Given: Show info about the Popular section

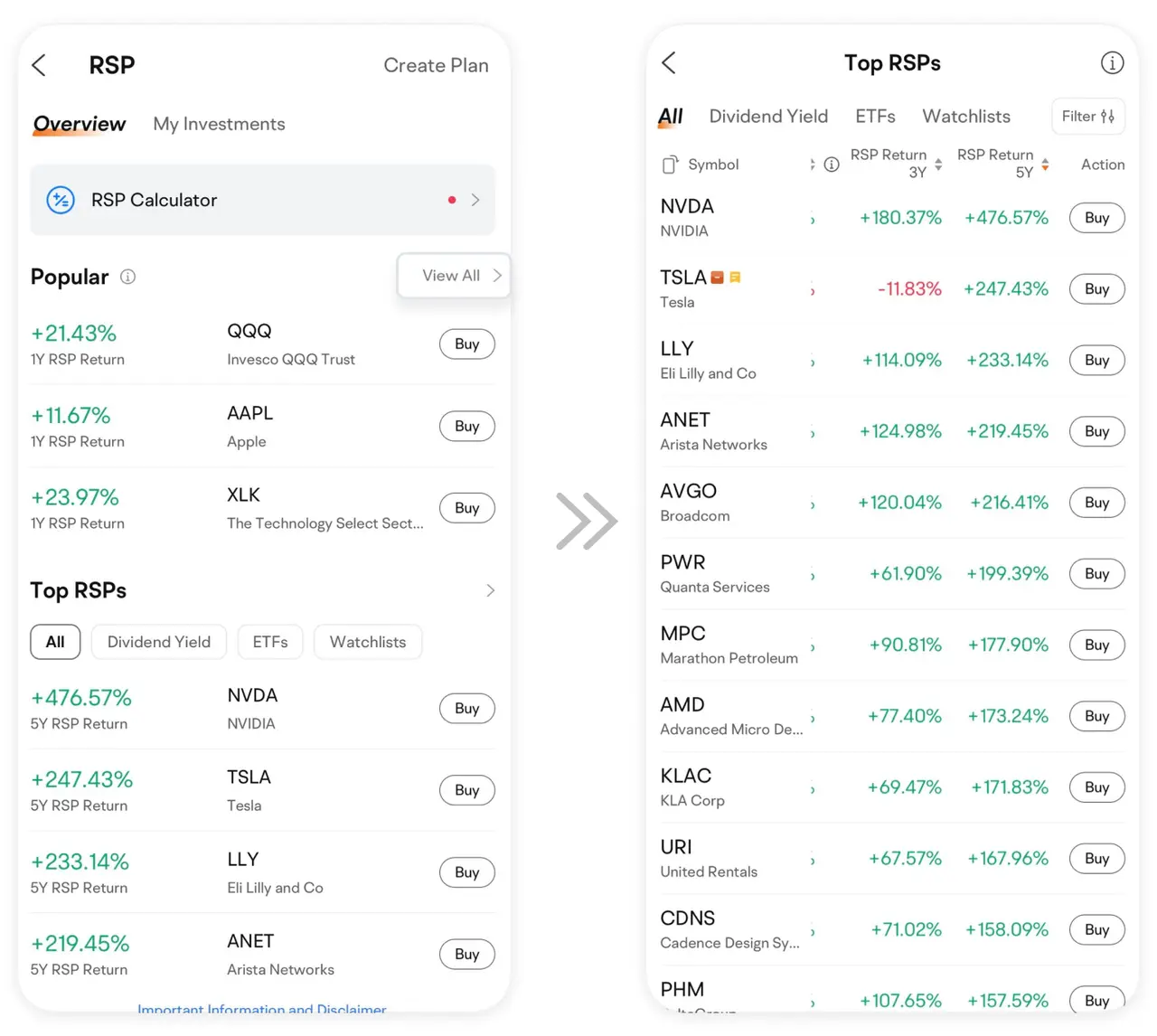Looking at the screenshot, I should point(128,277).
